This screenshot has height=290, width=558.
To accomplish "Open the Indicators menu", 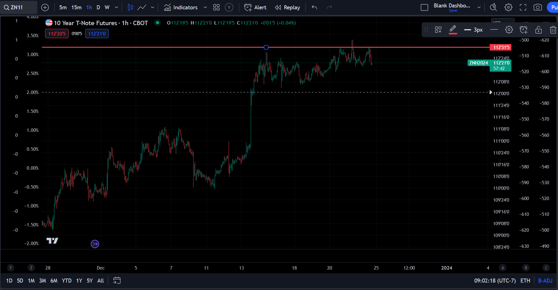I will pos(181,7).
